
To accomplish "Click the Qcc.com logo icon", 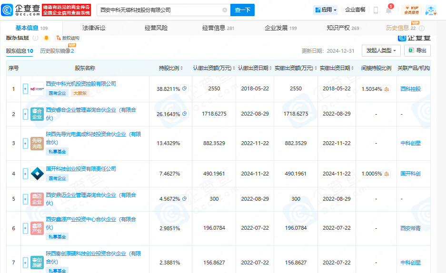I will pos(7,10).
